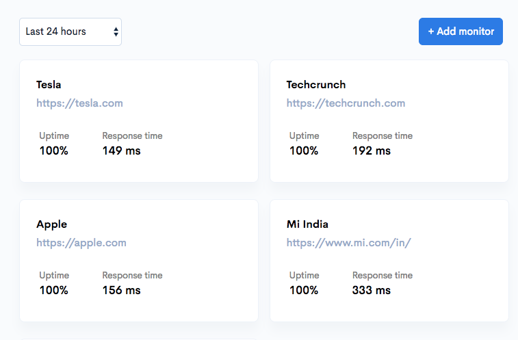This screenshot has width=518, height=340.
Task: Select the Tesla monitor title
Action: coord(49,85)
